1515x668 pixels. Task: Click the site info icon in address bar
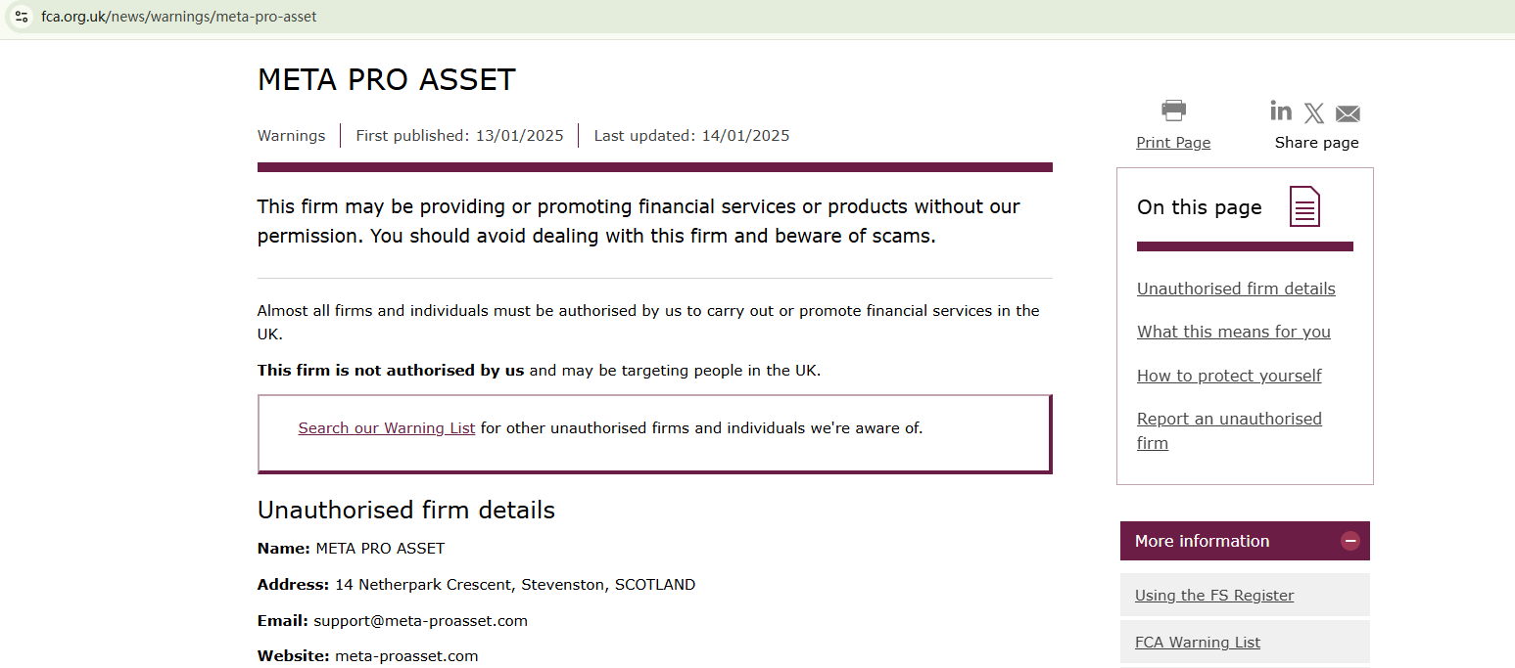[x=22, y=17]
